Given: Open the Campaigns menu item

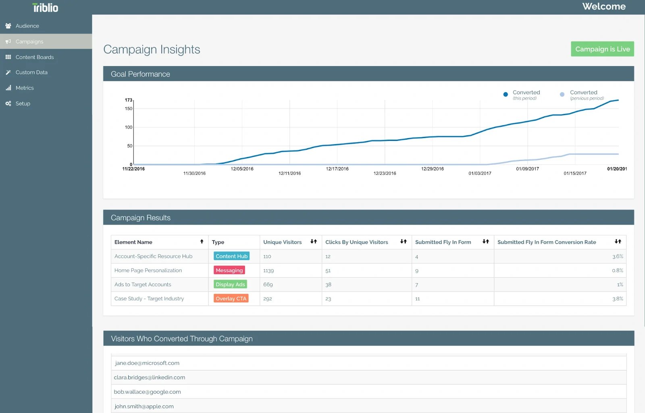Looking at the screenshot, I should (46, 41).
